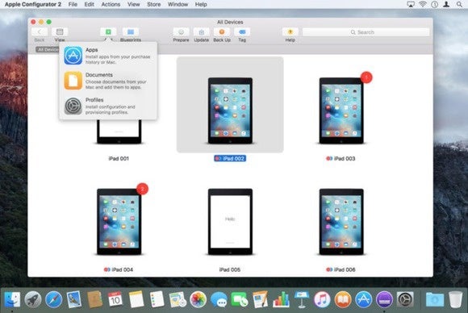Screen dimensions: 468x313
Task: Open the Help menu in menu bar
Action: [201, 4]
